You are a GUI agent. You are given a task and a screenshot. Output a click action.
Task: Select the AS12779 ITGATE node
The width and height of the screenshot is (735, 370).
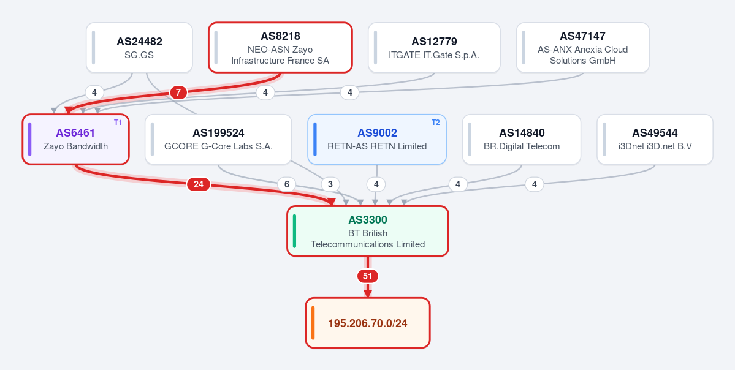(434, 48)
